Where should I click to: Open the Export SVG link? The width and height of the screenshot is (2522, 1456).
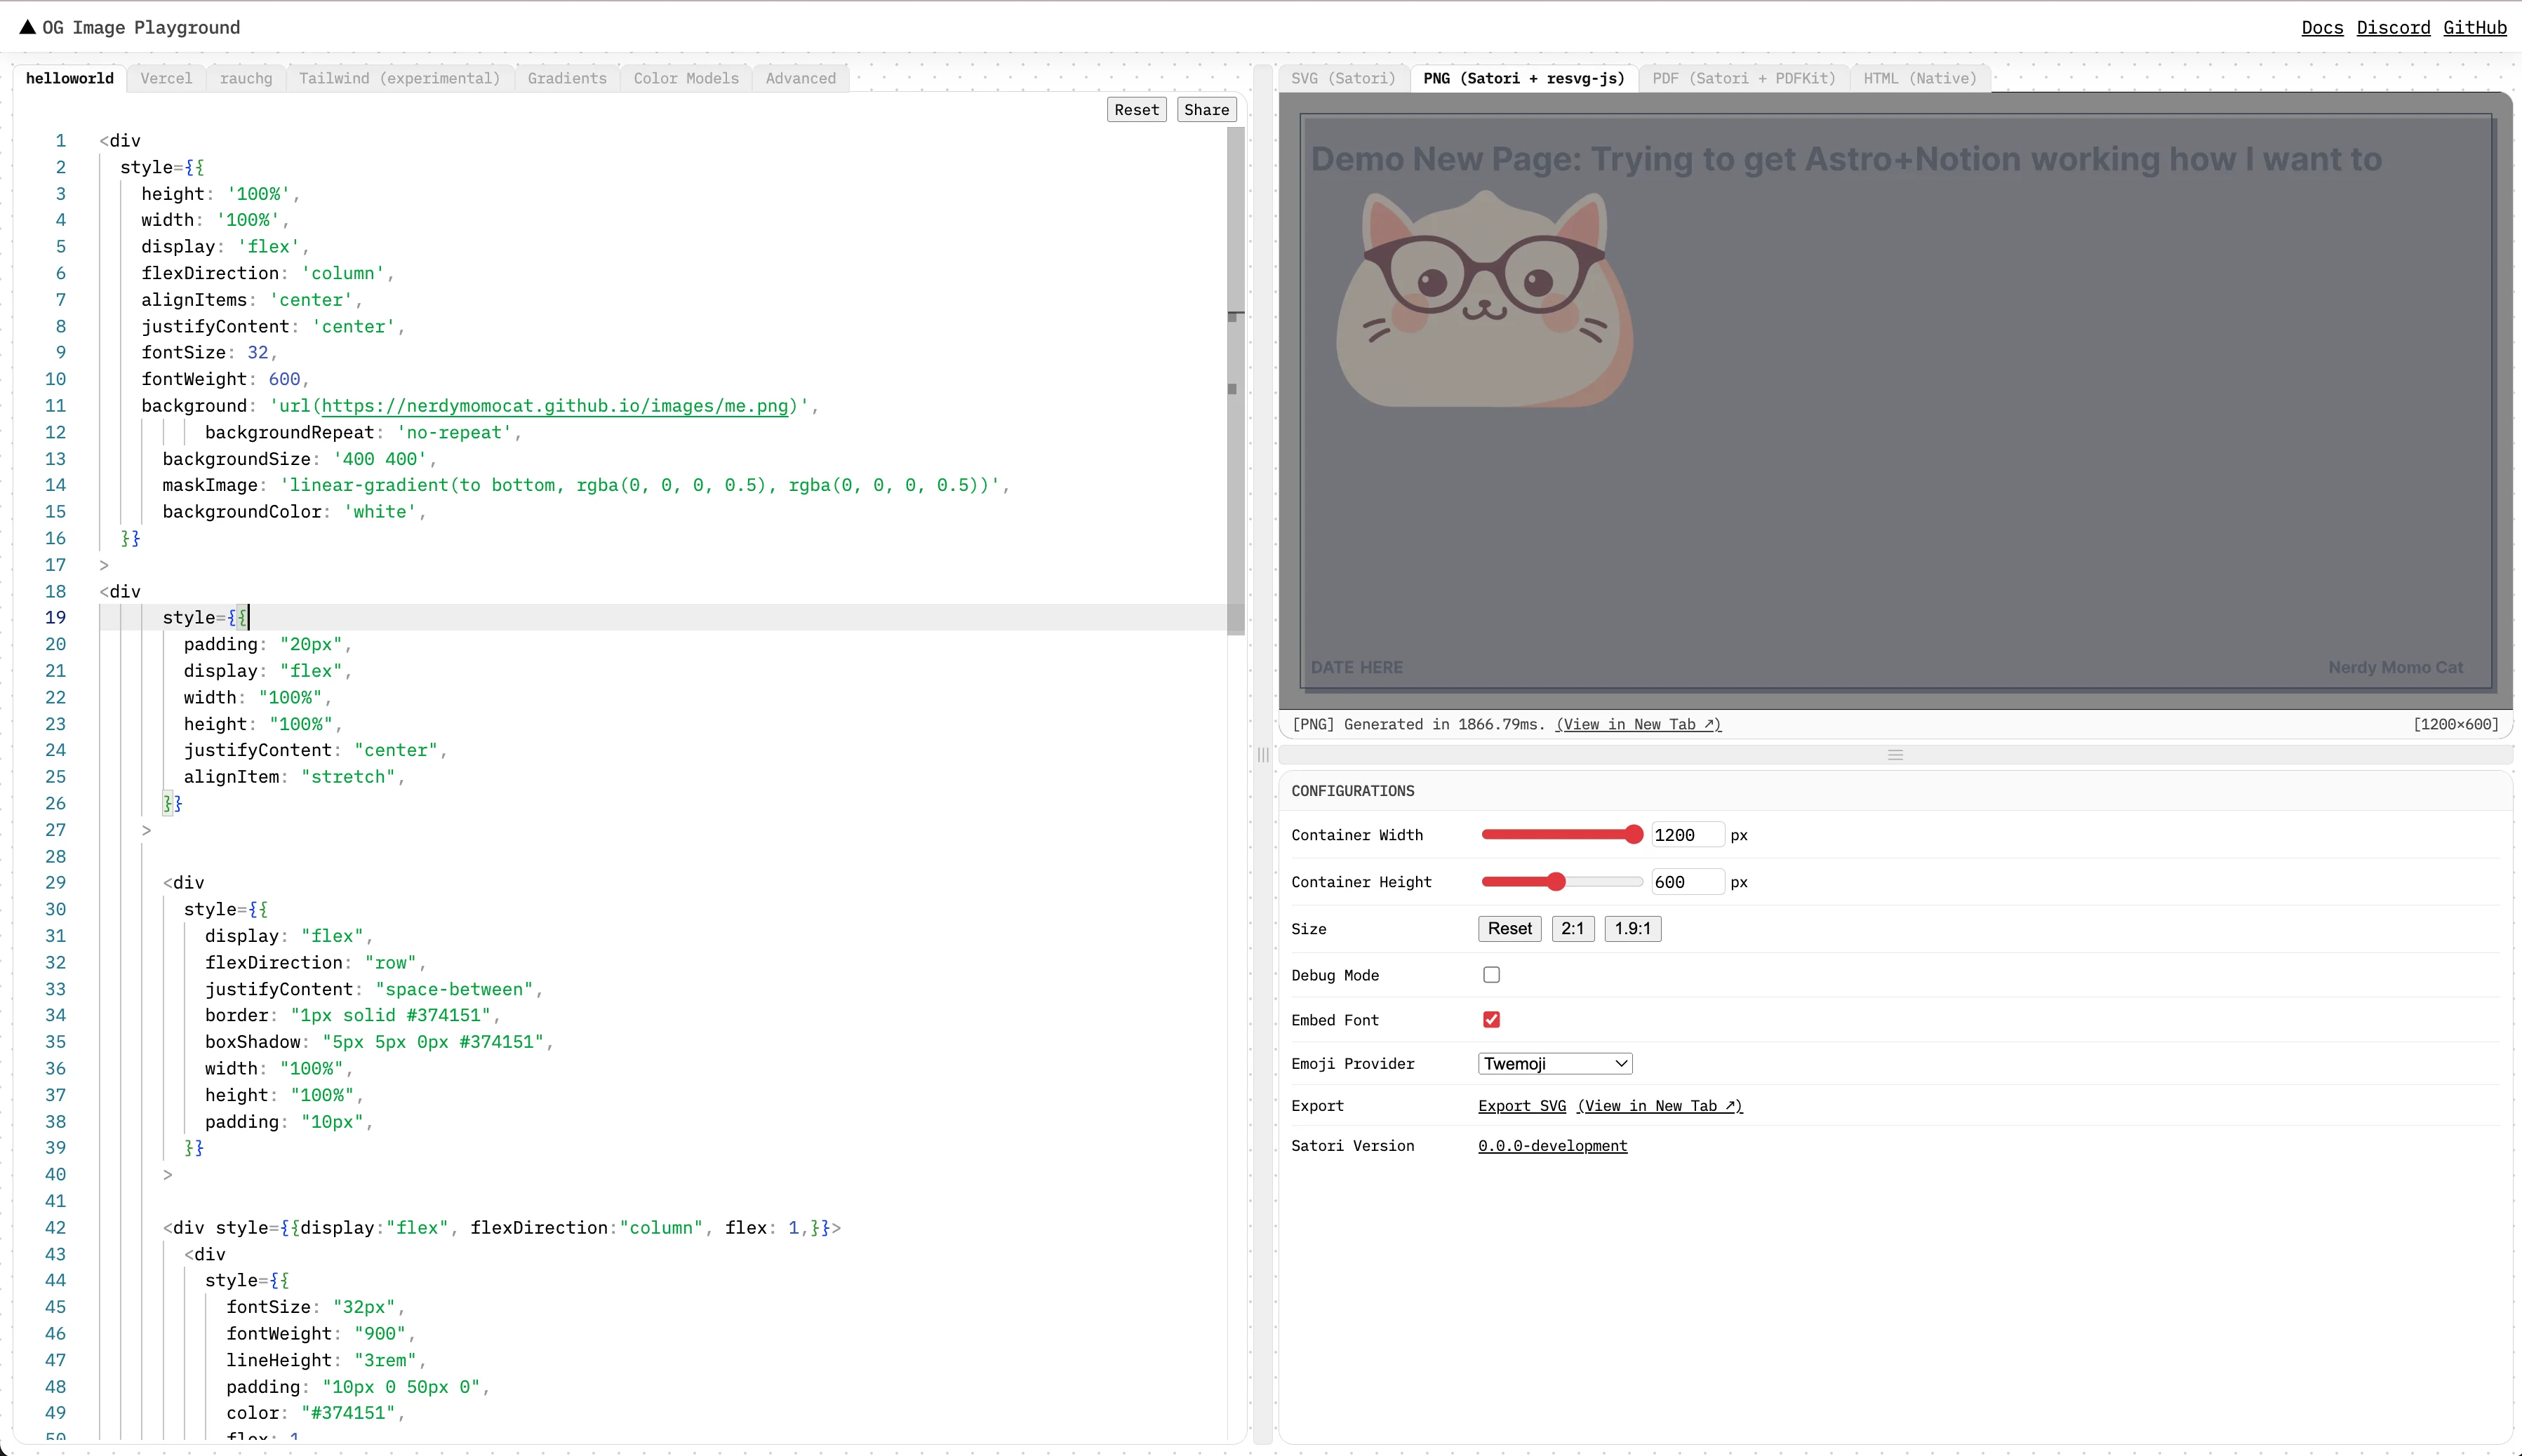[x=1521, y=1106]
